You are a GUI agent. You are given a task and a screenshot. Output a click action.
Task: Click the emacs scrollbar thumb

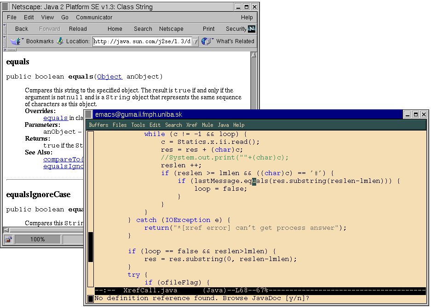point(91,247)
